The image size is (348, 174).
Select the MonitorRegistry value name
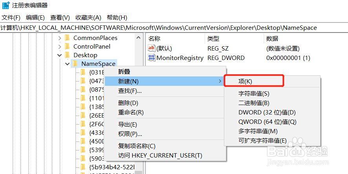point(180,58)
